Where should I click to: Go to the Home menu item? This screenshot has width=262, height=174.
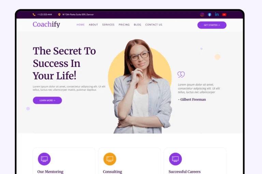point(81,25)
